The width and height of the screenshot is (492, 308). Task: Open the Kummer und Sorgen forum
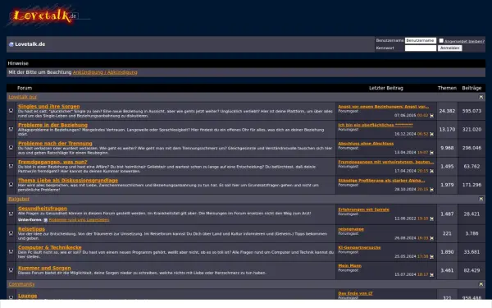pos(44,268)
